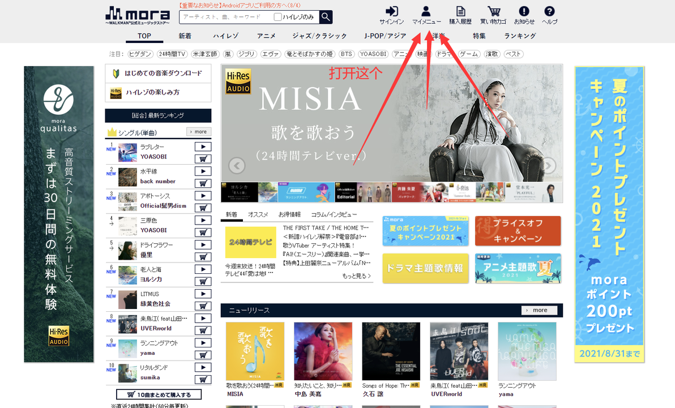Open more for ニューリリース
This screenshot has height=408, width=675.
[x=540, y=310]
